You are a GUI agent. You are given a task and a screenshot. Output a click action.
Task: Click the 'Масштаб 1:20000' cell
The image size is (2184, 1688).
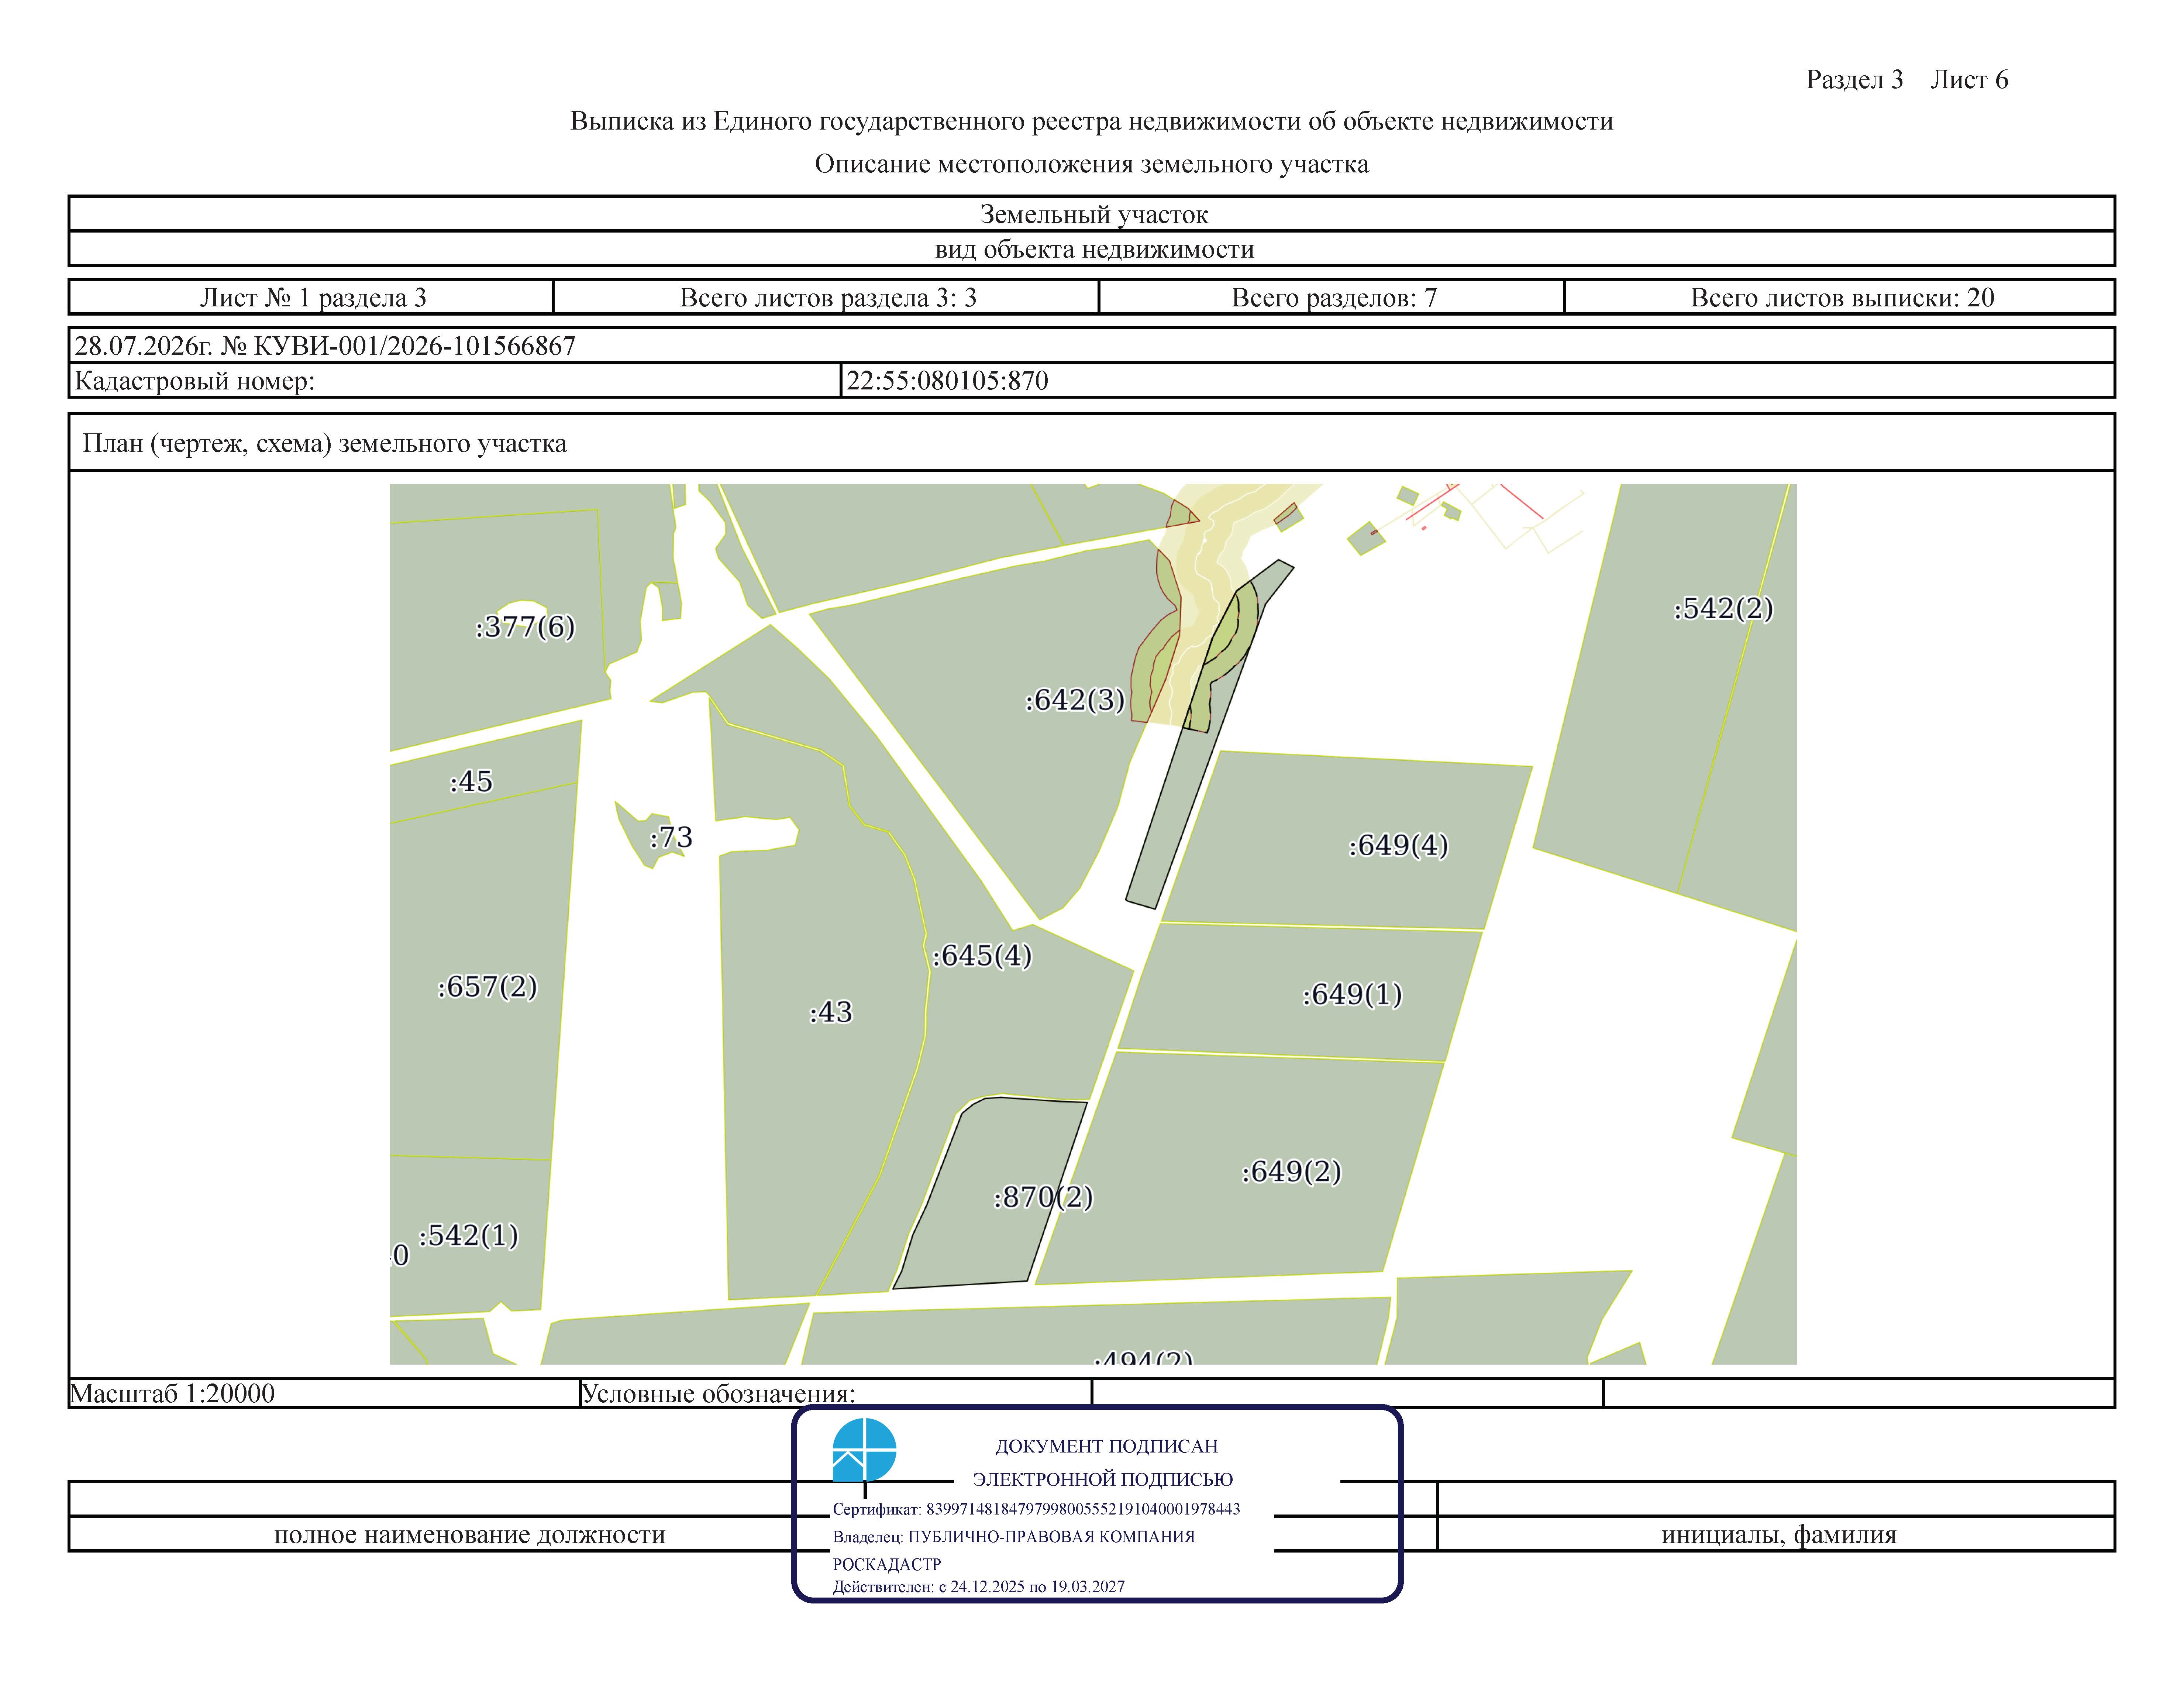point(324,1393)
